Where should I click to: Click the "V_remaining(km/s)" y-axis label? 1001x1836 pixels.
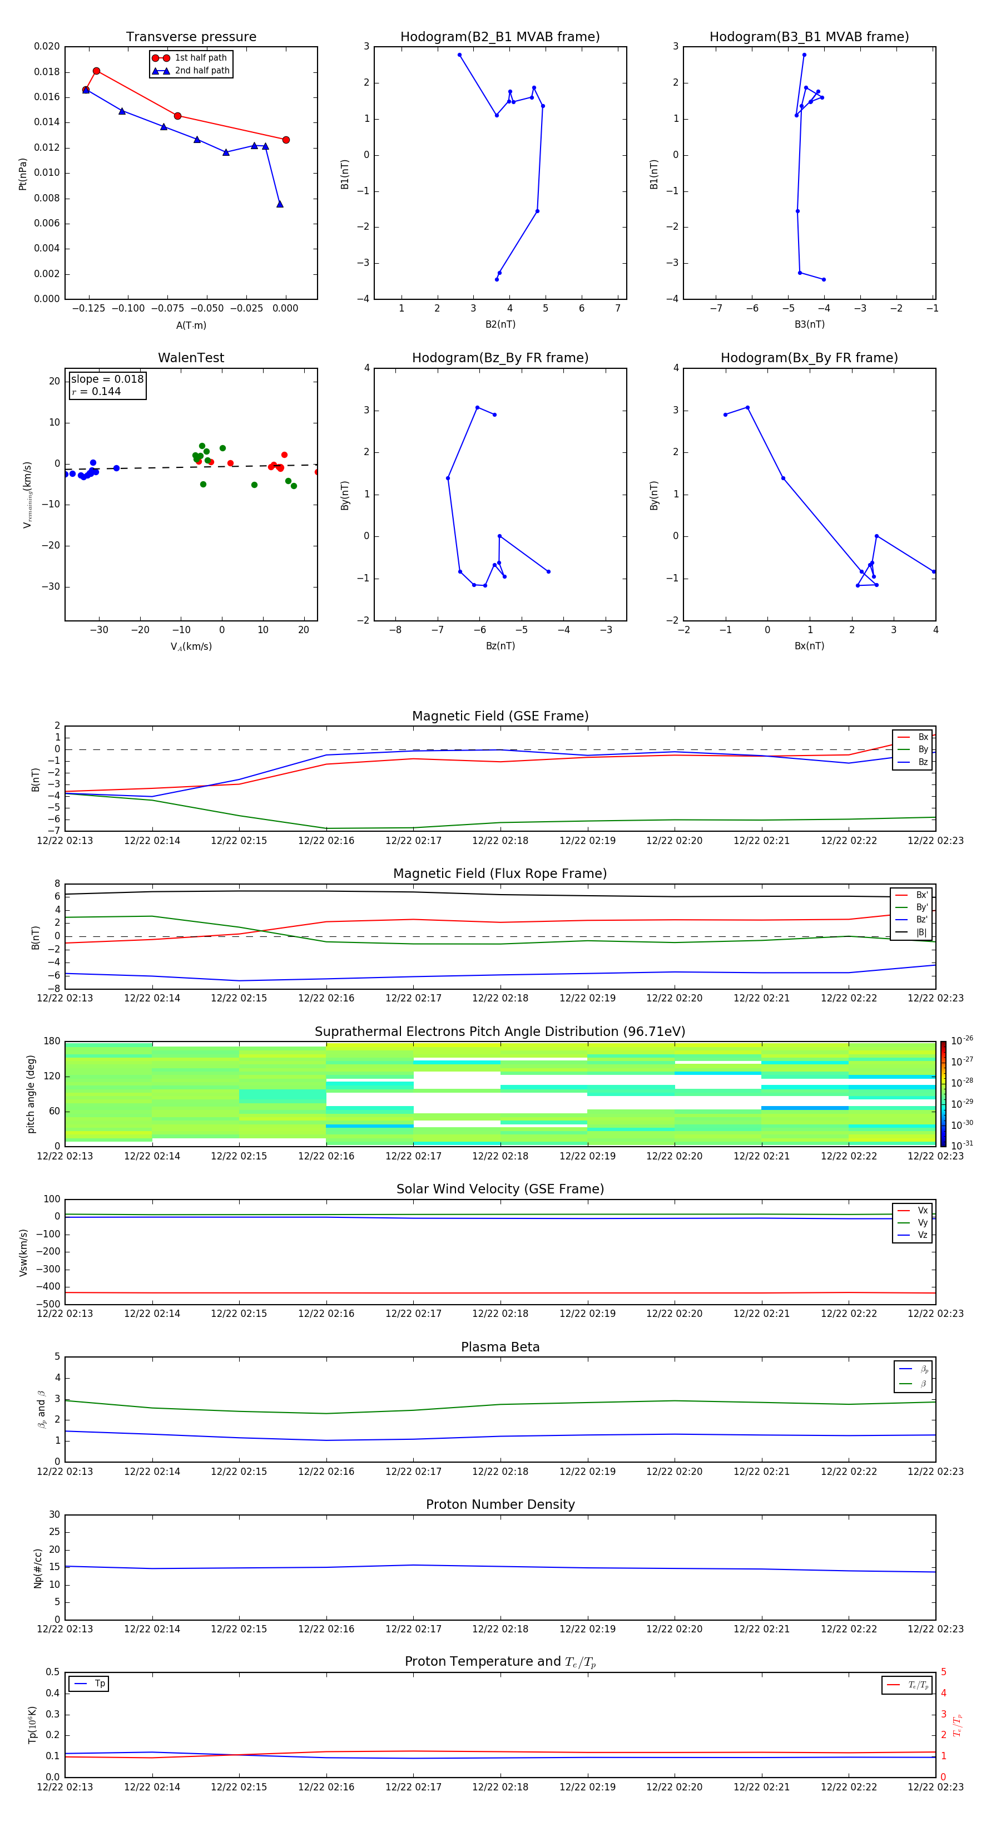click(27, 495)
